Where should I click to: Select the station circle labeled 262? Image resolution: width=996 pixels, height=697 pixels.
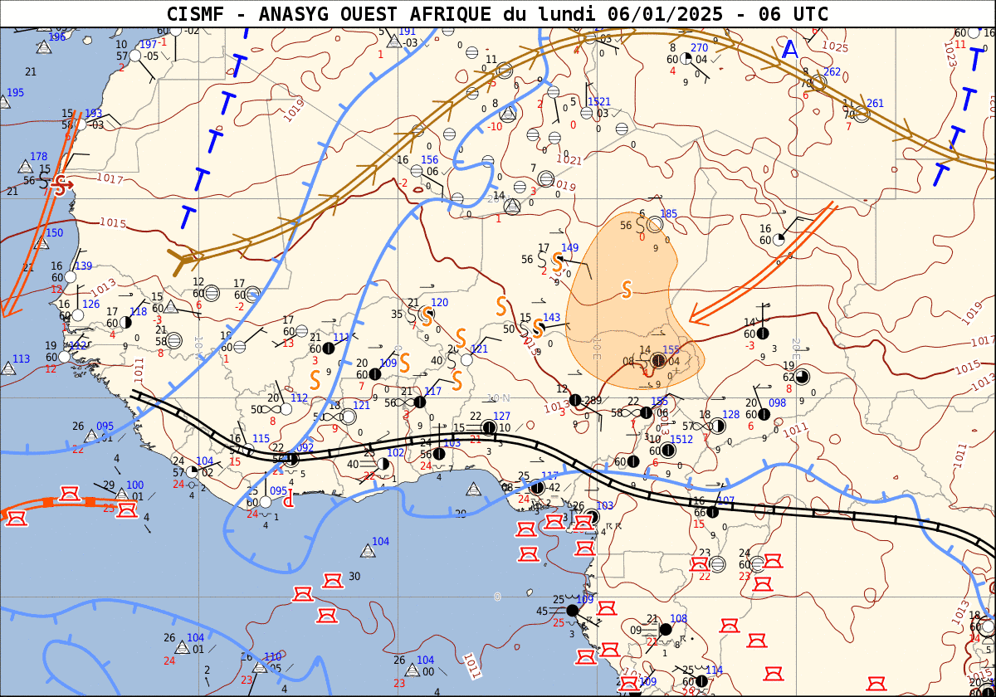(818, 82)
